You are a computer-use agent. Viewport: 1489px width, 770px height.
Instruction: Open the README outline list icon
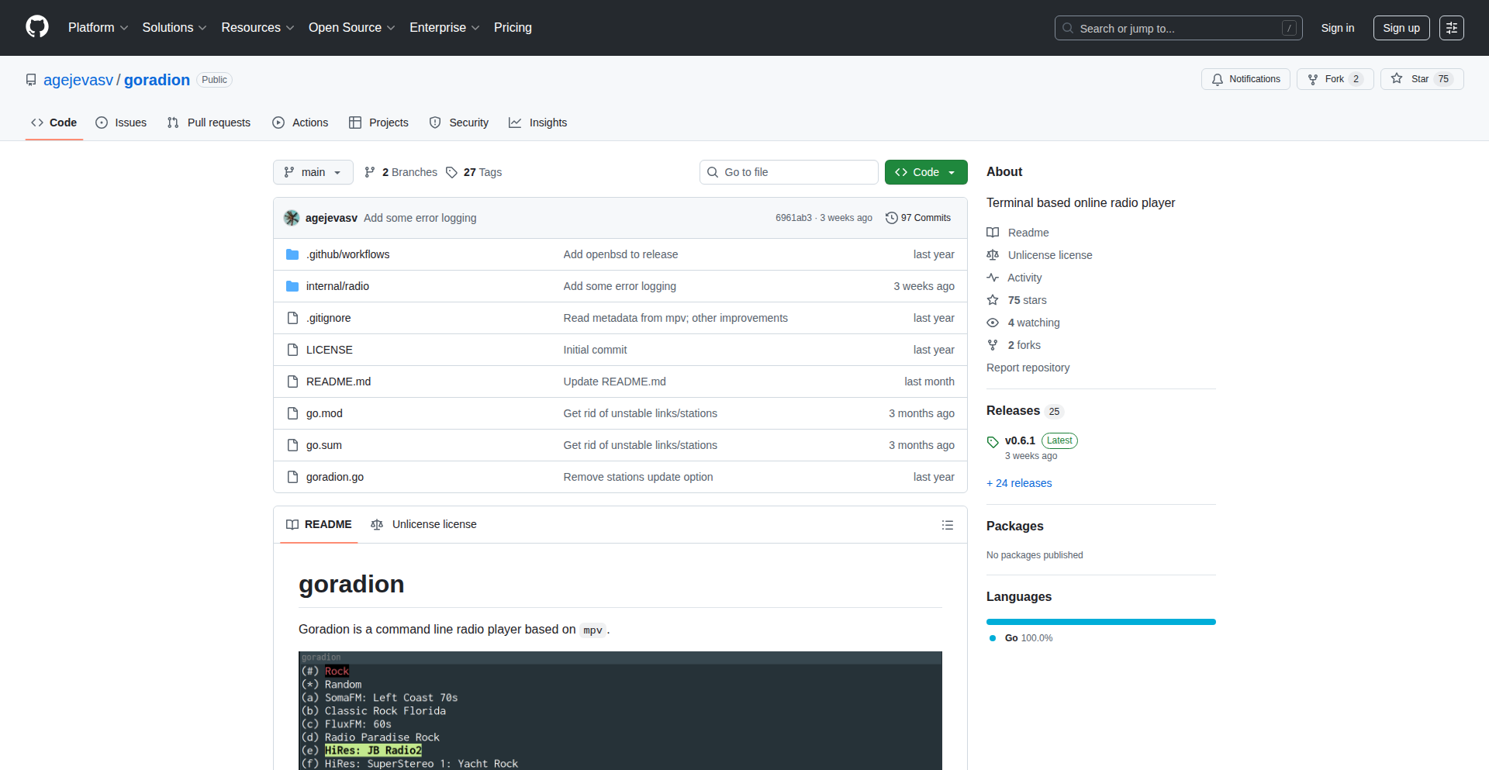(x=947, y=525)
